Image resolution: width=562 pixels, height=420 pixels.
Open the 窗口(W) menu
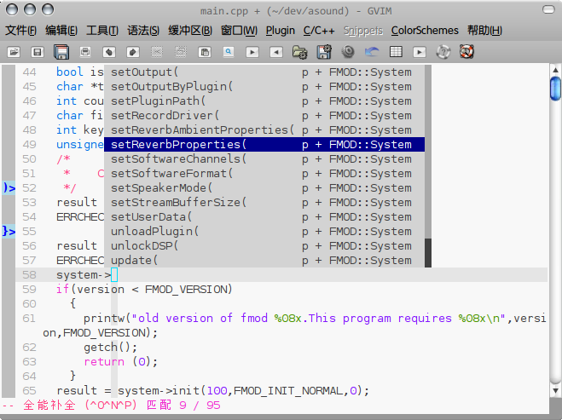coord(239,31)
